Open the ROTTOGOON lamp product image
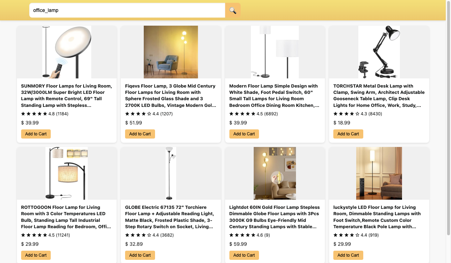This screenshot has width=451, height=263. 67,173
